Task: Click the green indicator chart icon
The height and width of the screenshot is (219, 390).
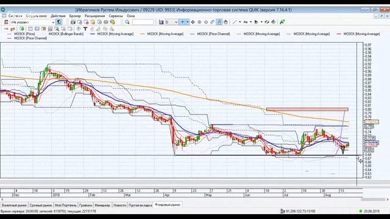Action: 282,22
